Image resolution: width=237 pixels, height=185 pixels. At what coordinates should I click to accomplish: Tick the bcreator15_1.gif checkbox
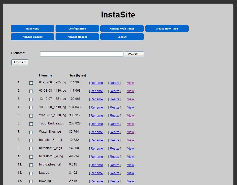pyautogui.click(x=31, y=140)
